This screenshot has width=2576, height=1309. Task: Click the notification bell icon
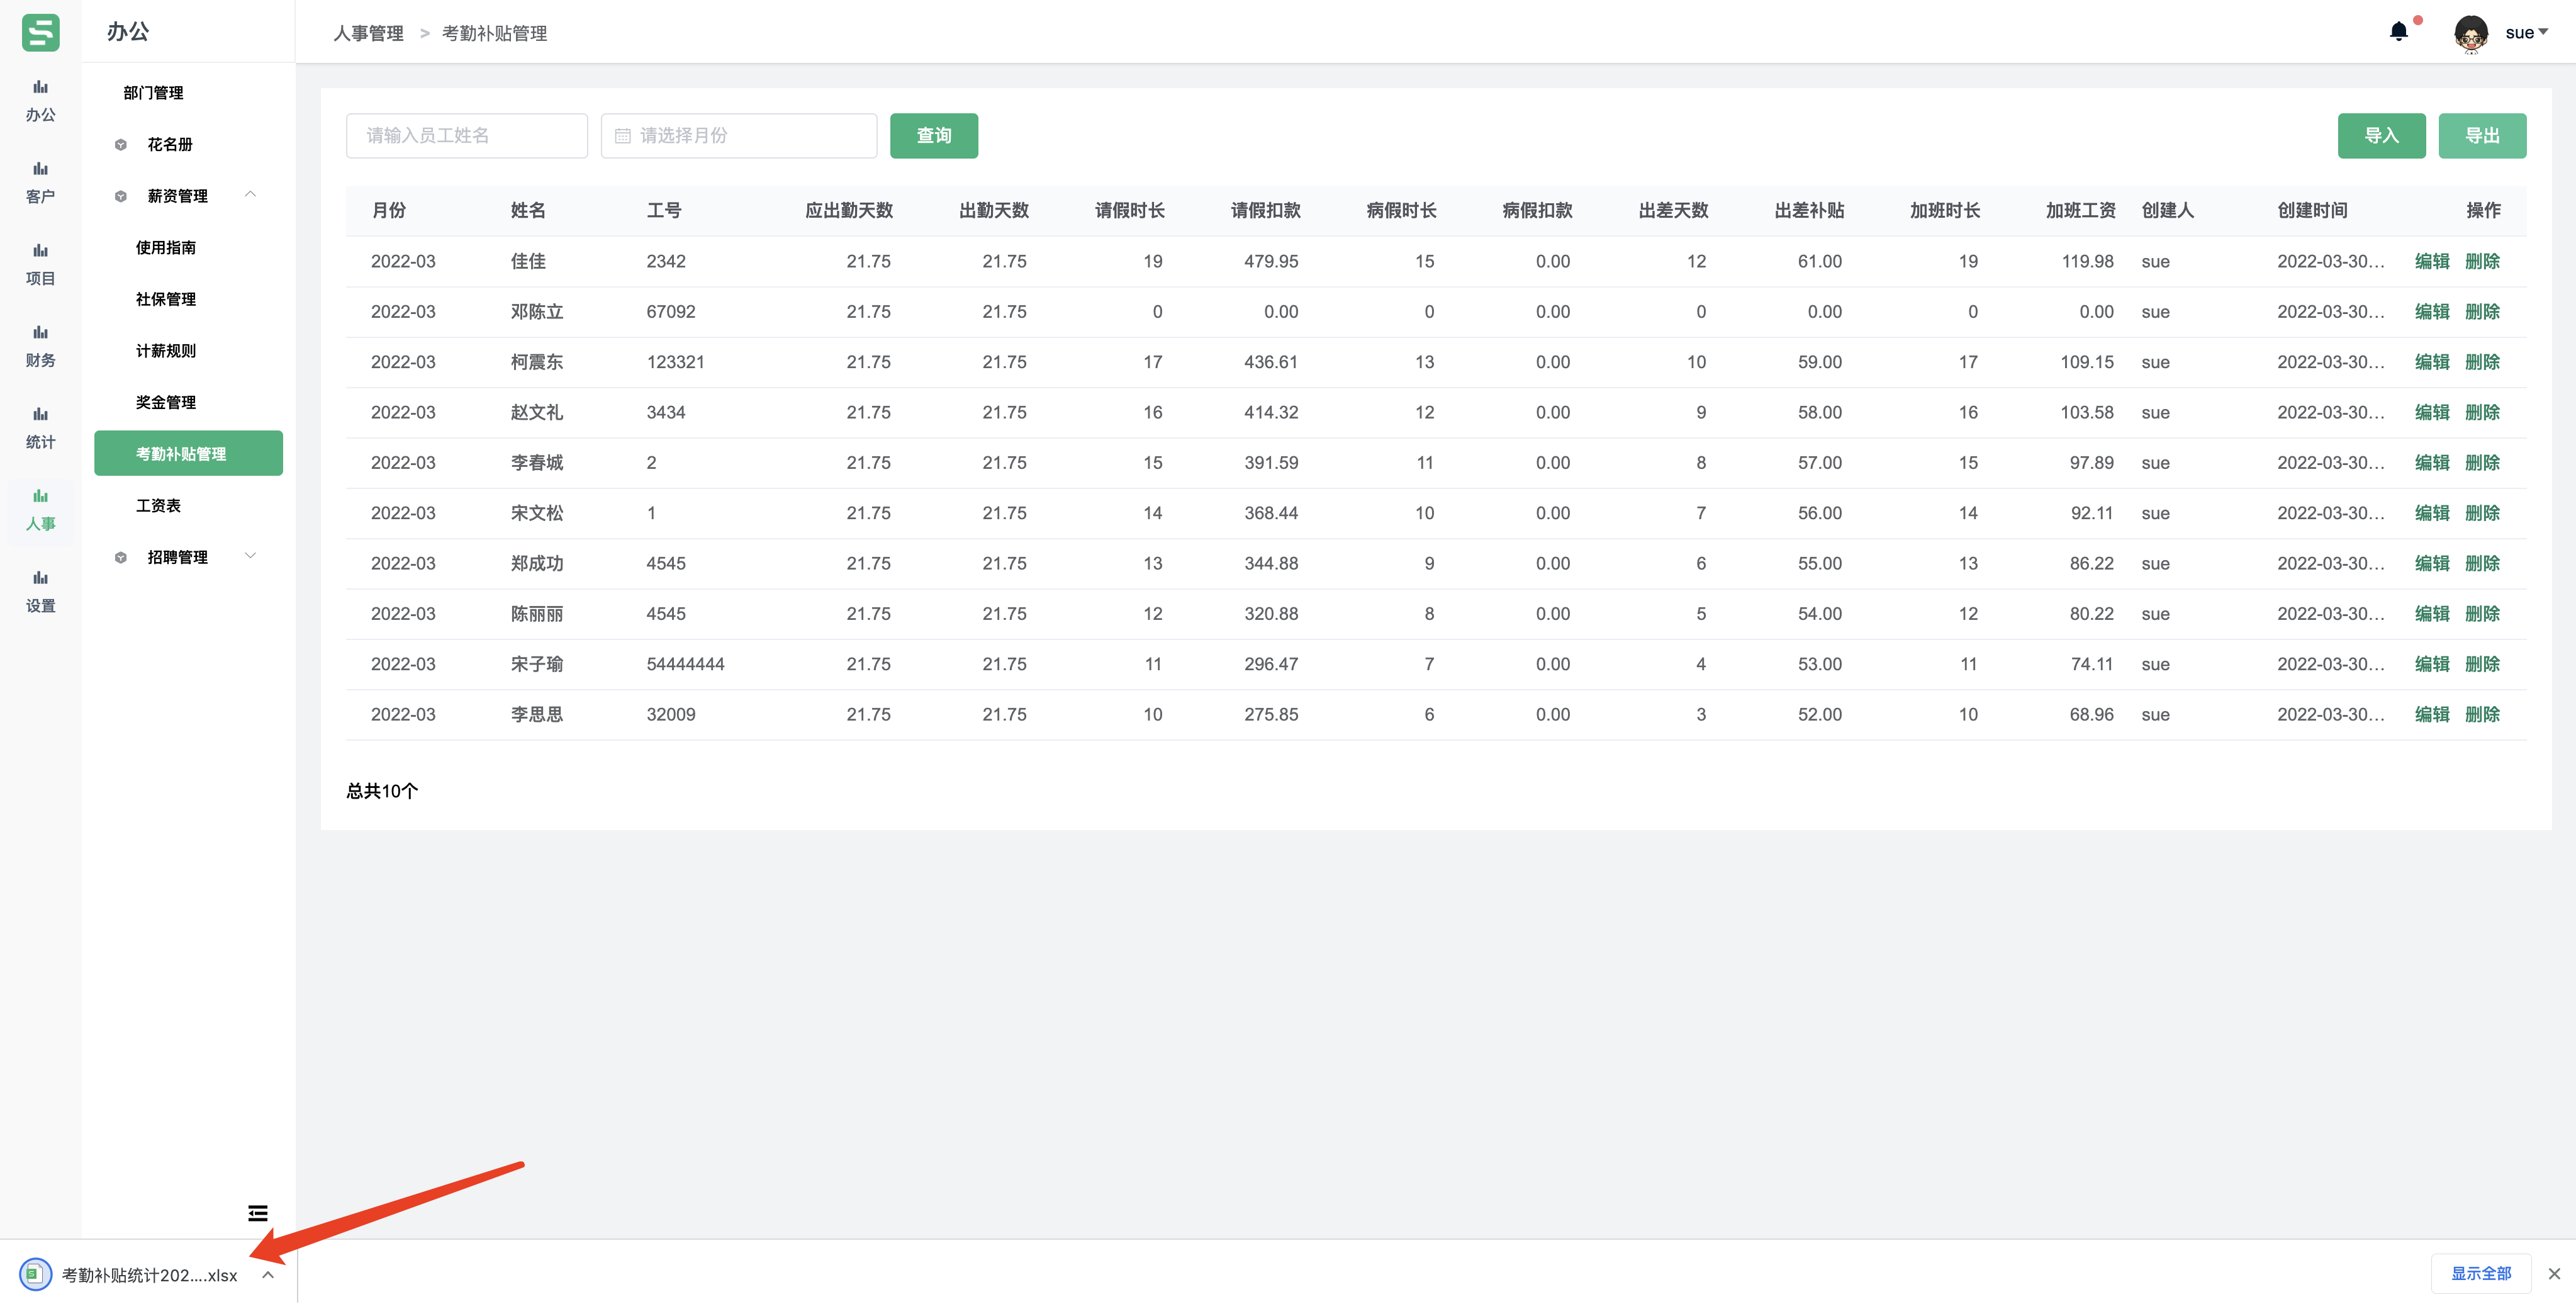(x=2398, y=32)
